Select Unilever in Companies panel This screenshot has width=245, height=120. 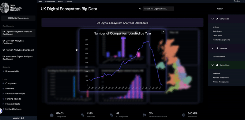point(216,27)
